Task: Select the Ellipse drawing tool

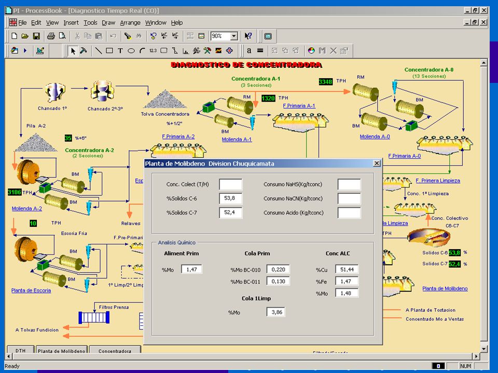Action: click(131, 51)
